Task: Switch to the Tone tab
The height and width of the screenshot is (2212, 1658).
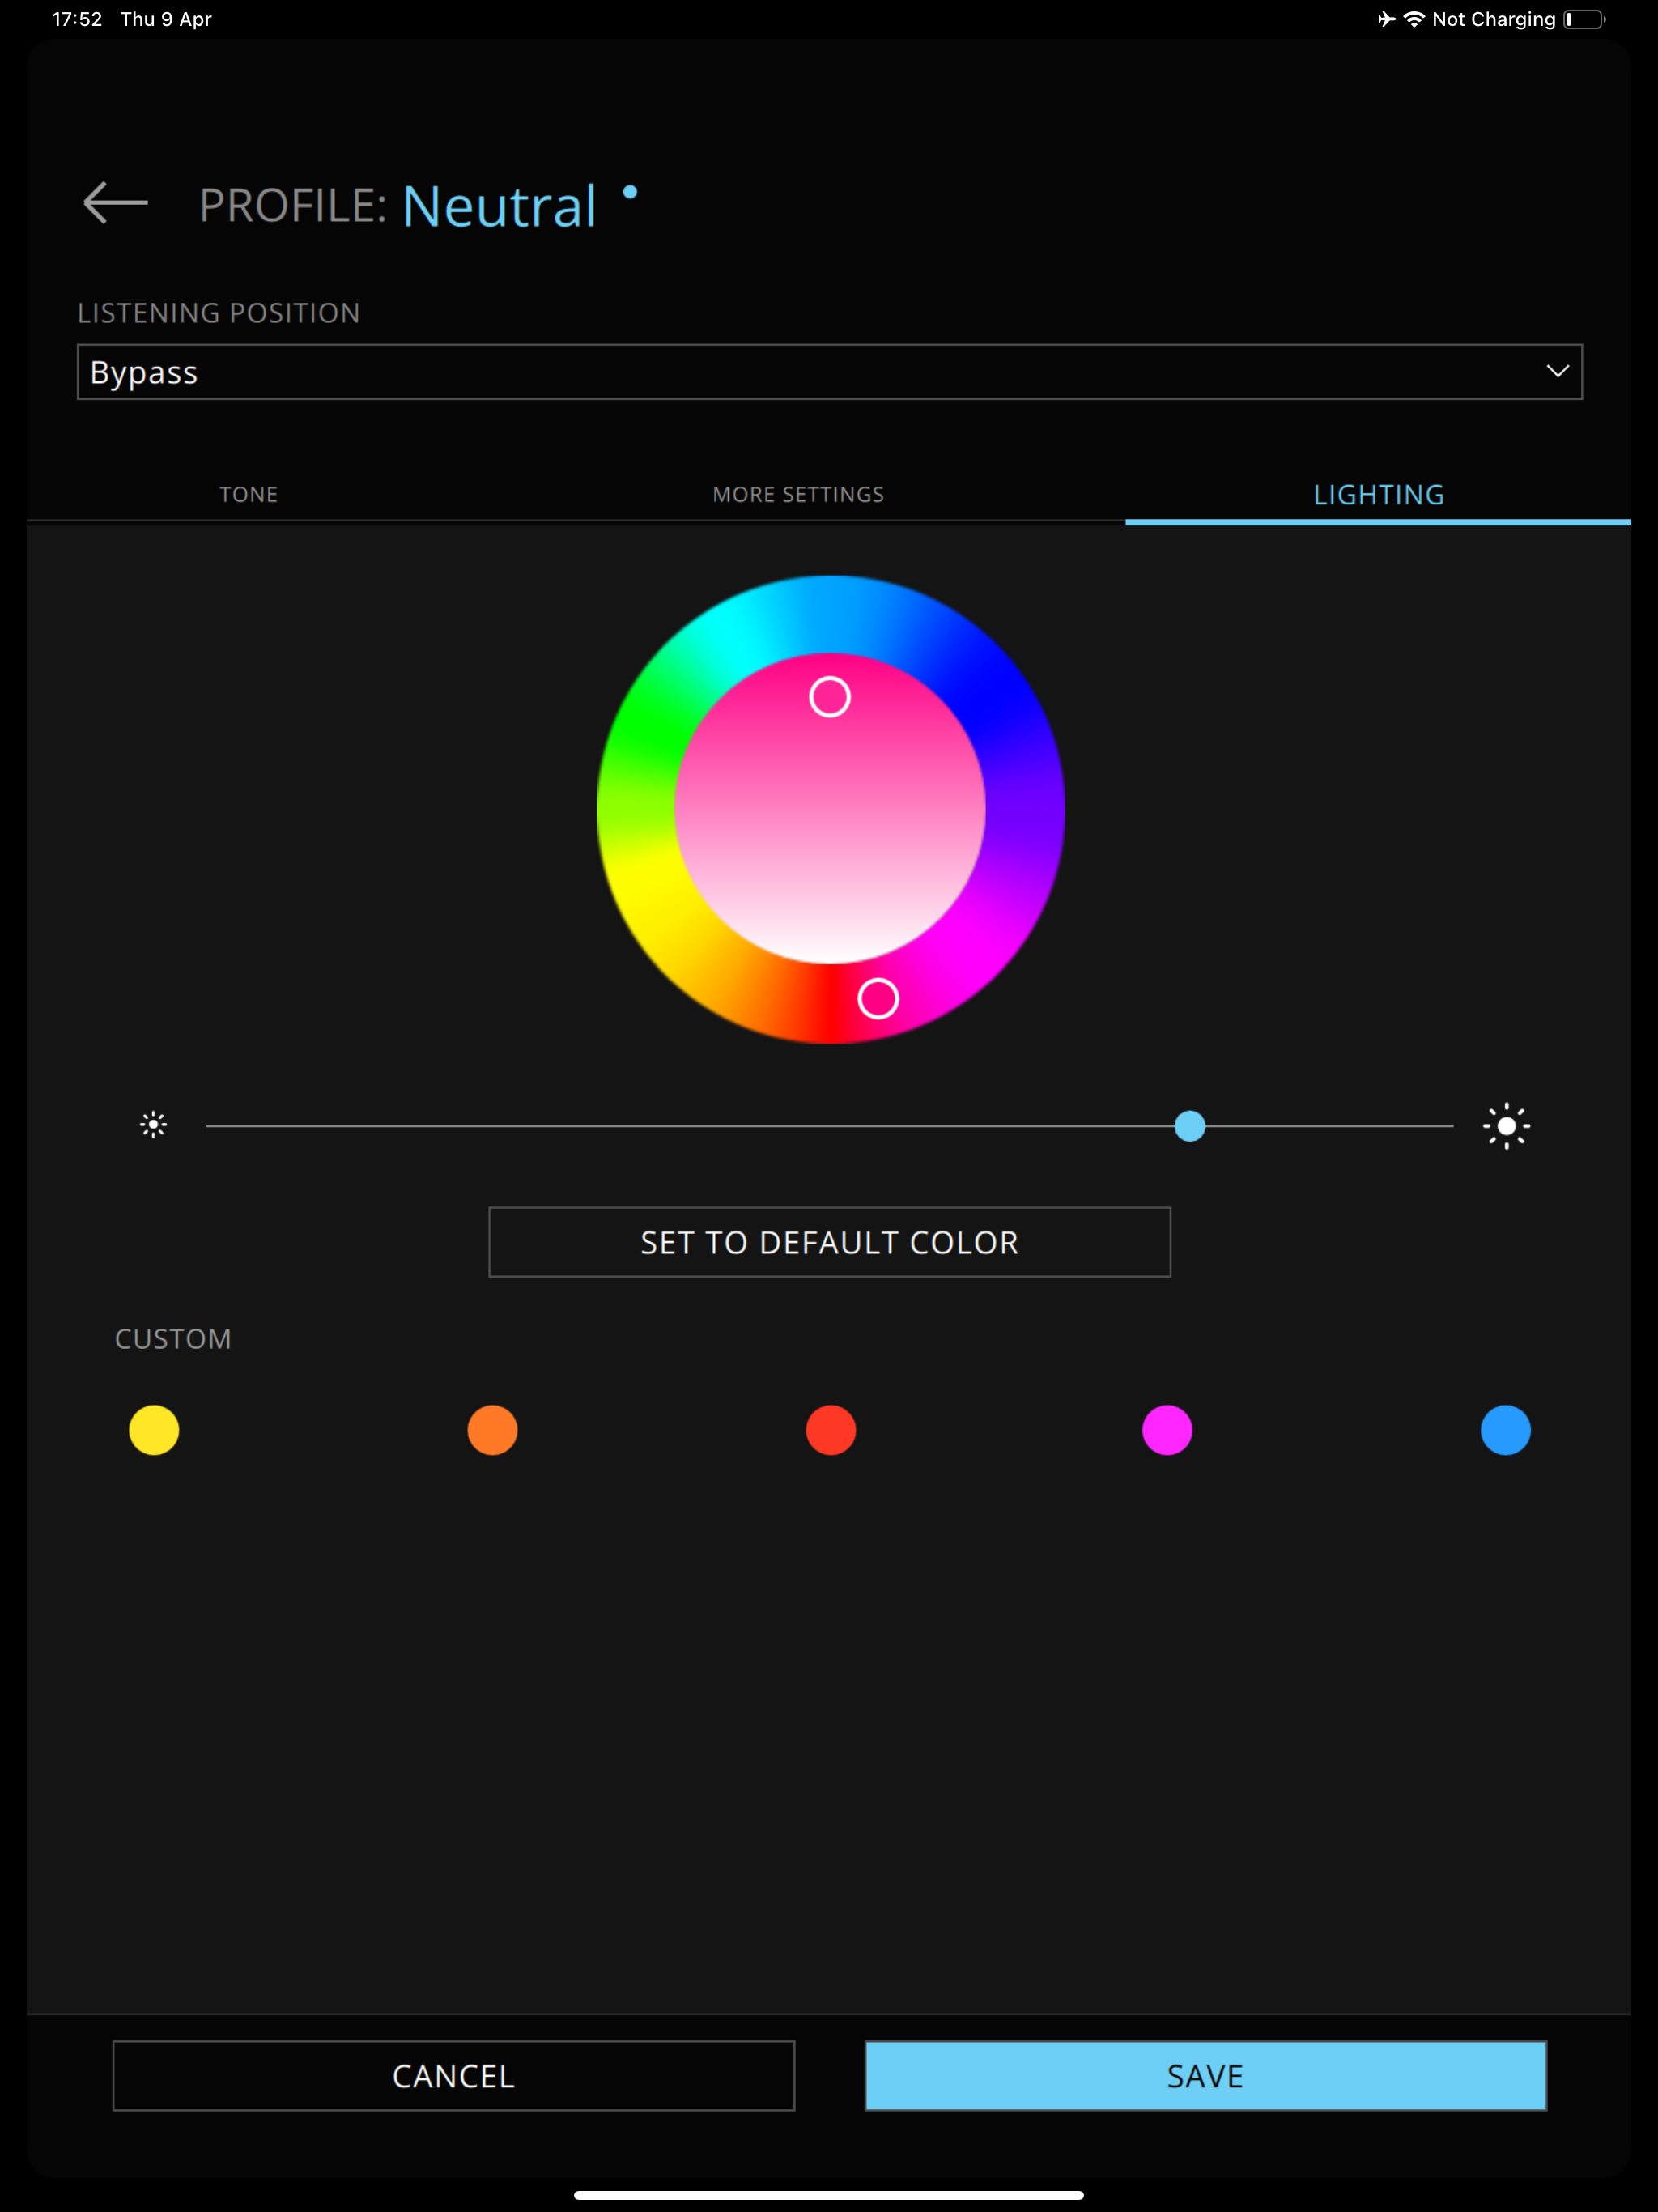Action: pos(249,494)
